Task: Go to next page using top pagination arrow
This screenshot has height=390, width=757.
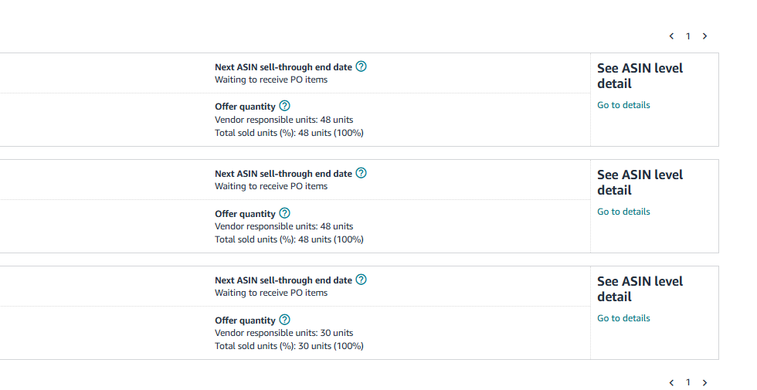Action: 704,36
